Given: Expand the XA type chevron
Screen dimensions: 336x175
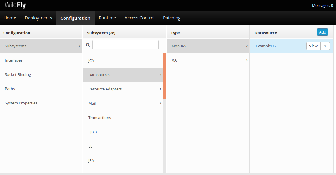Looking at the screenshot, I should pos(247,60).
